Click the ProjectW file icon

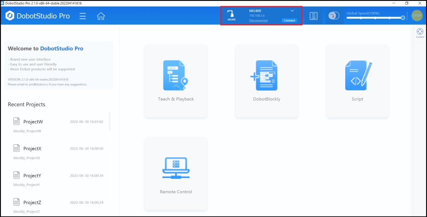[17, 121]
